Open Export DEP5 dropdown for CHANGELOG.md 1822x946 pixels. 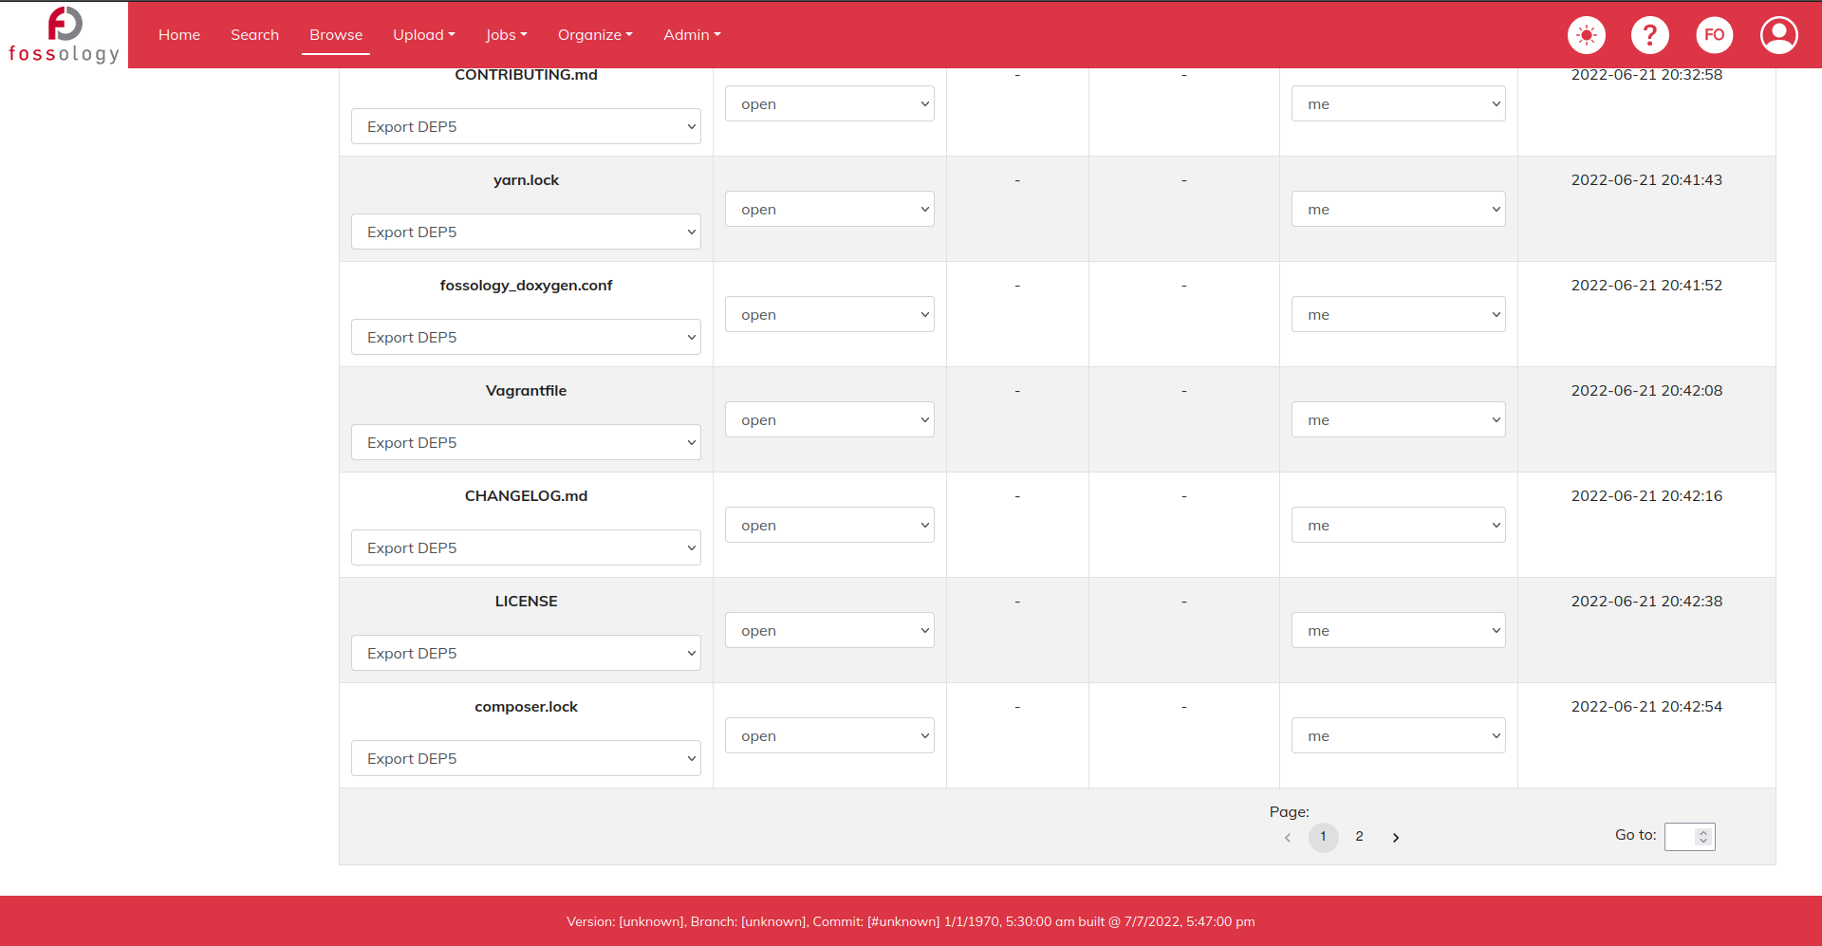pos(526,547)
